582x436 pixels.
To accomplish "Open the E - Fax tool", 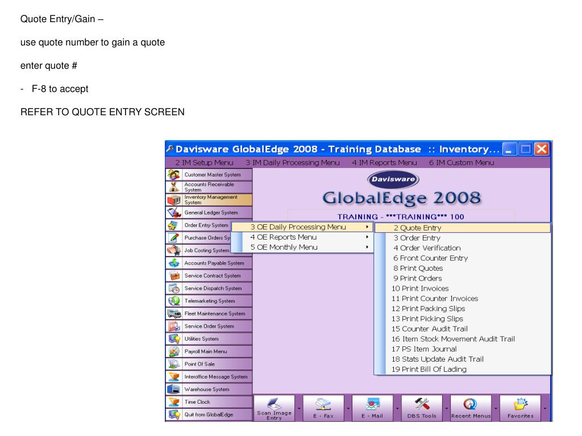I will point(323,408).
